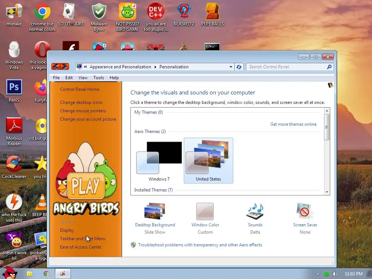
Task: Open Troubleshoot transparency and Aero effects link
Action: tap(200, 245)
